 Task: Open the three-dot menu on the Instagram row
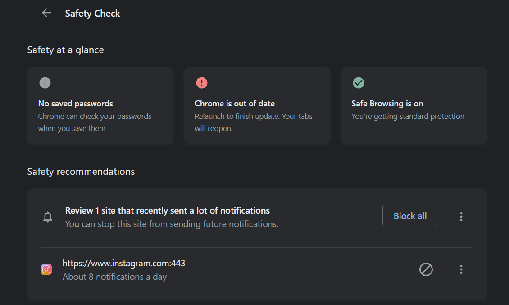[x=461, y=269]
